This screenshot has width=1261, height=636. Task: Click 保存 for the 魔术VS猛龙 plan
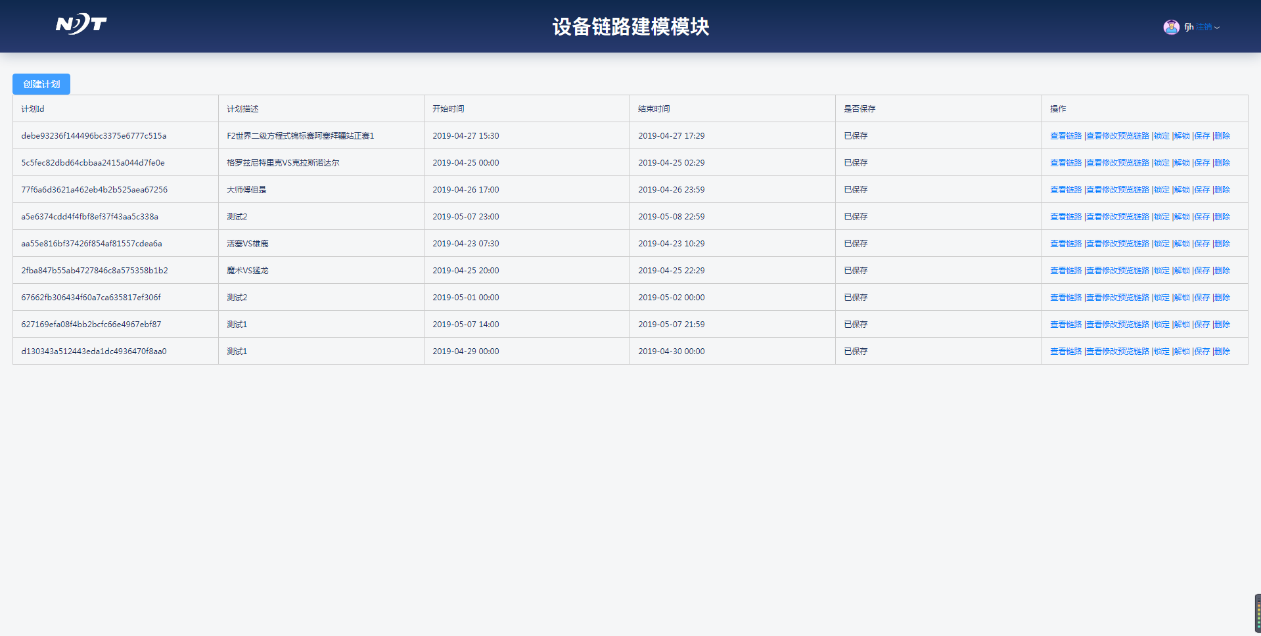coord(1202,271)
